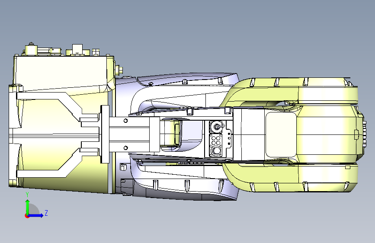The height and width of the screenshot is (243, 375).
Task: Click the "Z" label of the triad
Action: tap(46, 213)
